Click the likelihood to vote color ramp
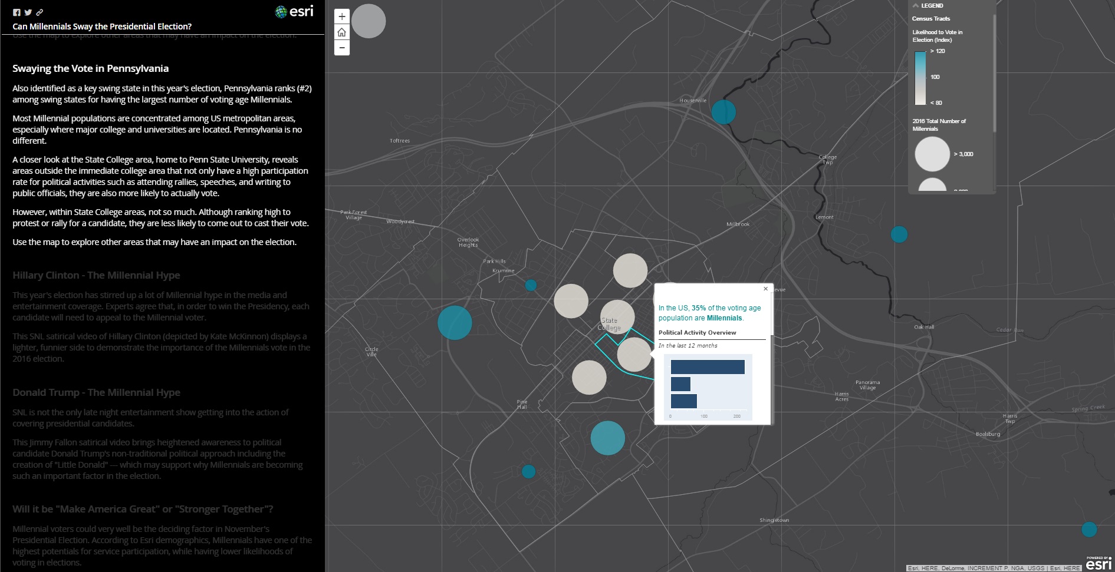 coord(920,77)
